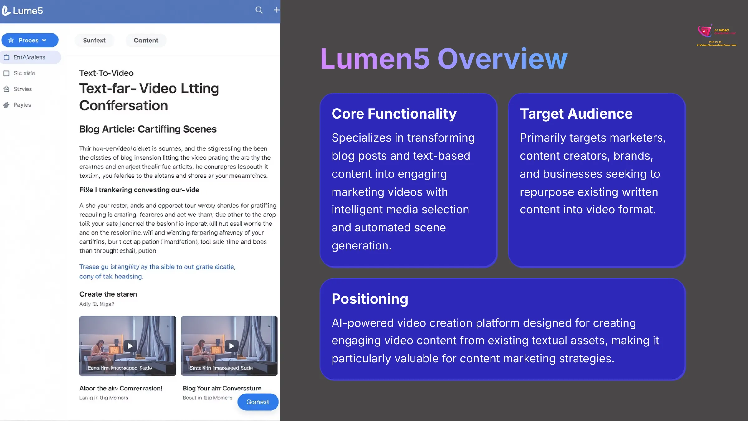Click 'Albor the air Comrerrasion!' title
Image resolution: width=748 pixels, height=421 pixels.
pyautogui.click(x=121, y=388)
